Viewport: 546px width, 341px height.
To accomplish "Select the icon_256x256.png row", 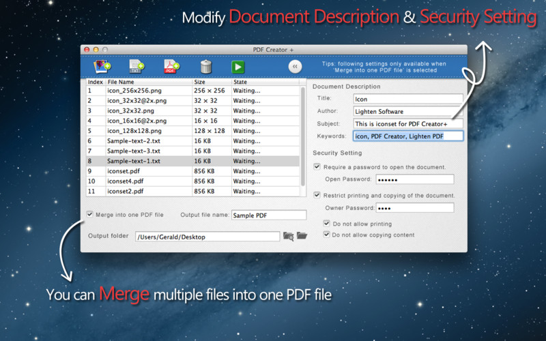I will pyautogui.click(x=192, y=91).
